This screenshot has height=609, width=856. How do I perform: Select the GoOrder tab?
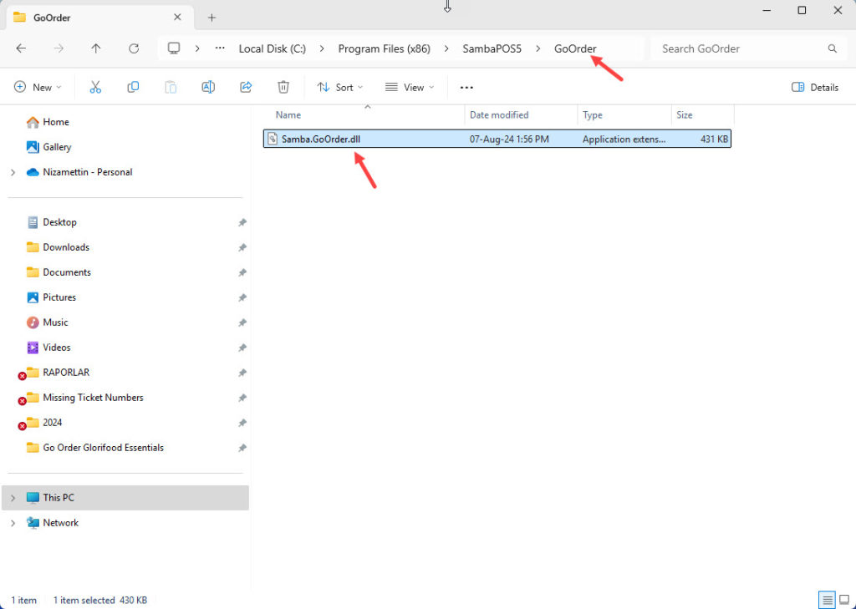100,18
